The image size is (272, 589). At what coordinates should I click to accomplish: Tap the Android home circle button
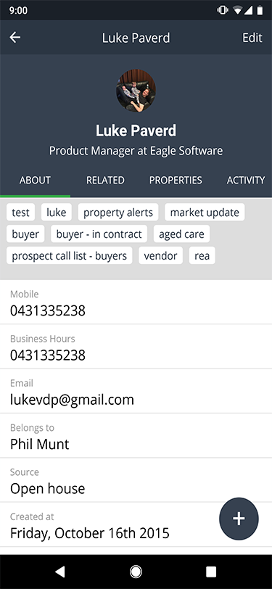(136, 572)
